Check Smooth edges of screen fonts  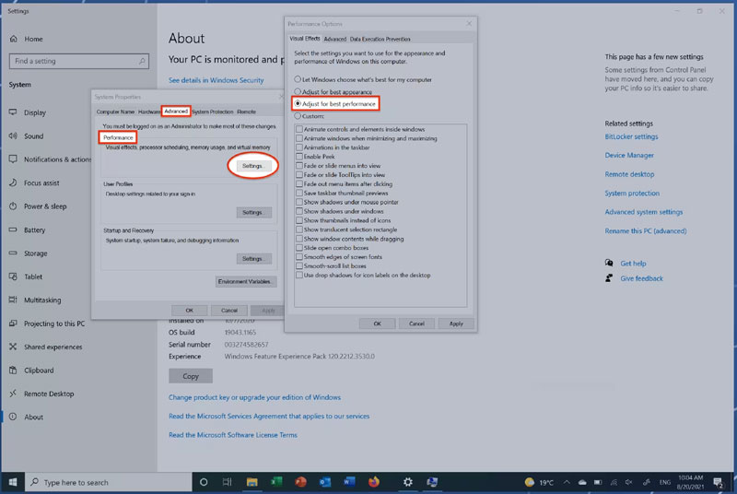coord(298,256)
